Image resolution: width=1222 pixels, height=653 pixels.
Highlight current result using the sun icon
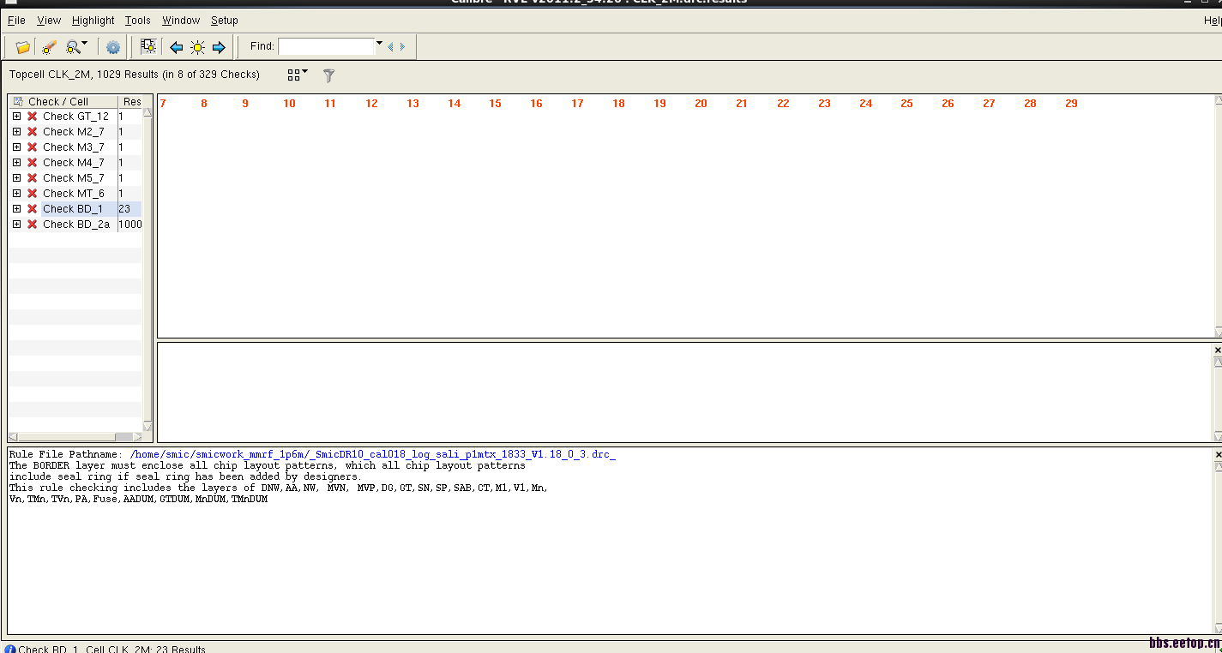click(x=197, y=47)
